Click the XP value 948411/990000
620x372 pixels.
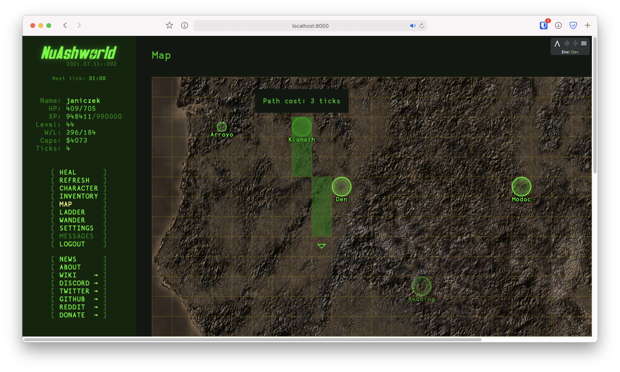click(94, 117)
